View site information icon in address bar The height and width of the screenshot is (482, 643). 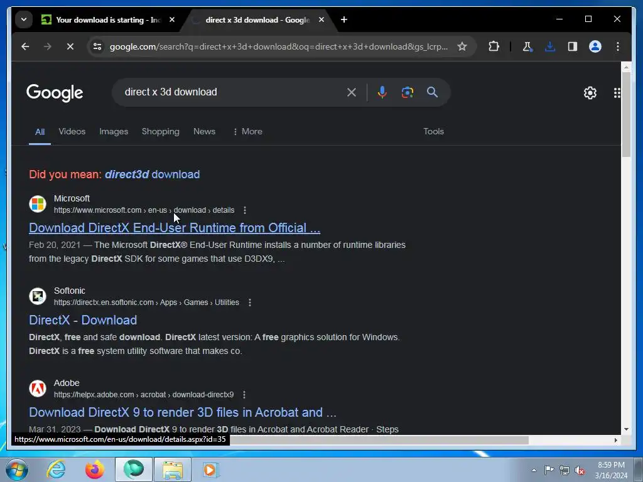(x=97, y=46)
